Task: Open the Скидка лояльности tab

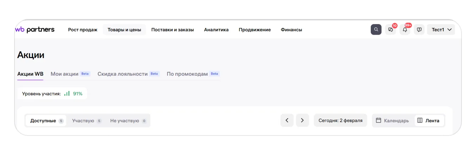Action: (x=123, y=74)
